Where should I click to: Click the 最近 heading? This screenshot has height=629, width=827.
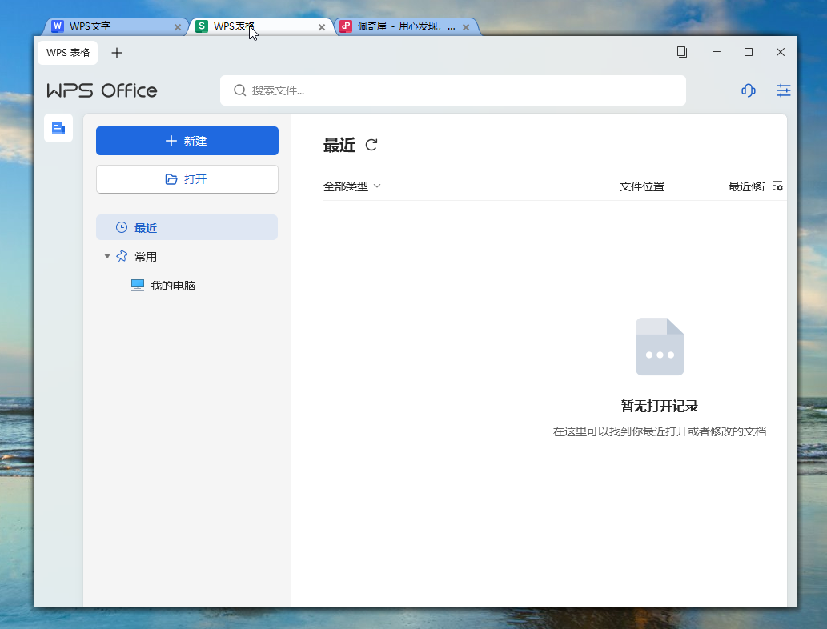click(339, 145)
